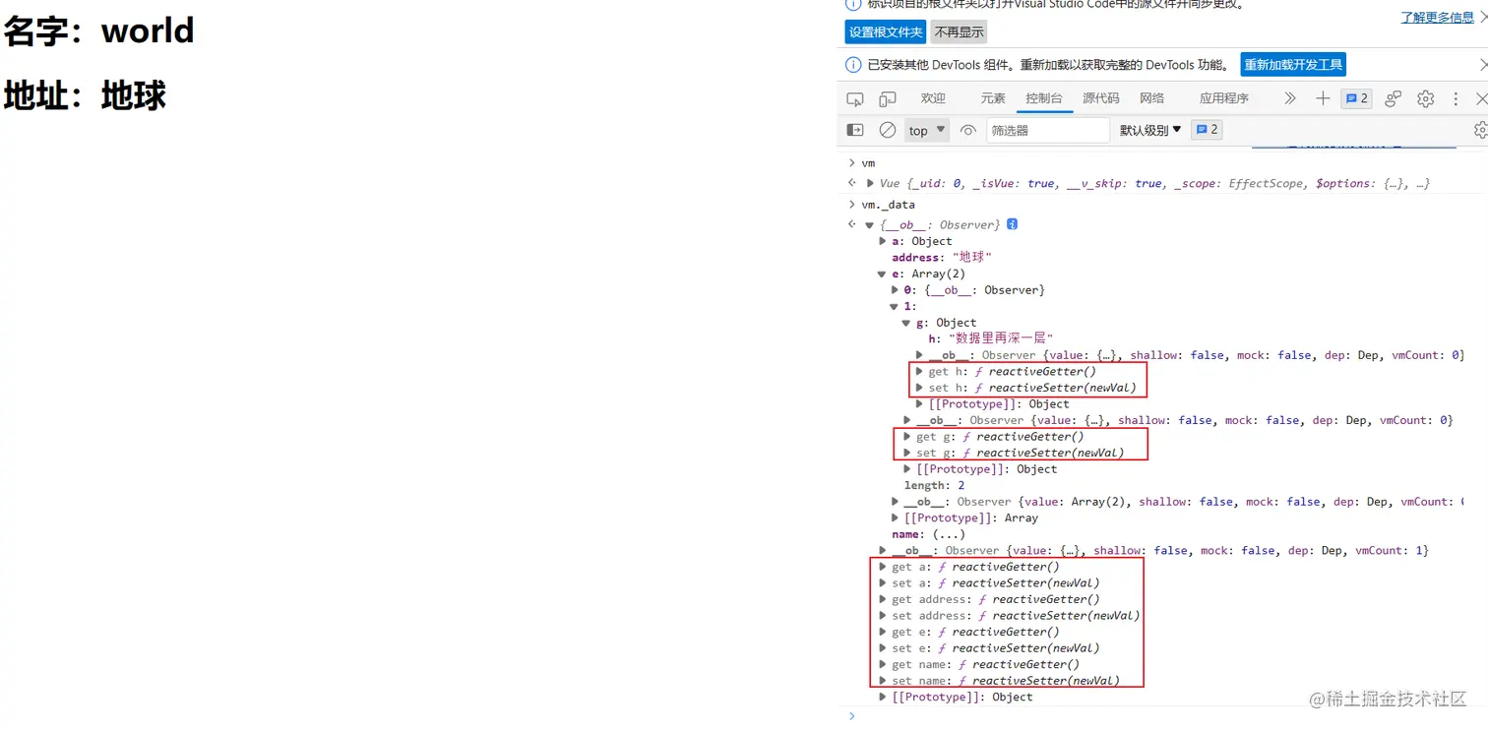Click info icon beside 已安装其他 DevTools 组件
The height and width of the screenshot is (730, 1488).
853,65
